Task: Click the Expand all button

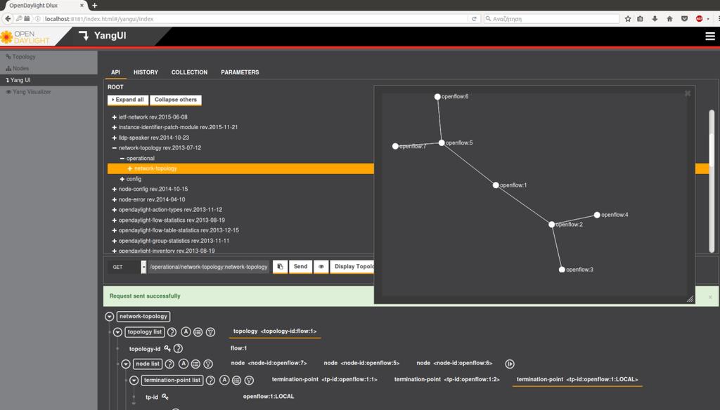Action: tap(128, 100)
